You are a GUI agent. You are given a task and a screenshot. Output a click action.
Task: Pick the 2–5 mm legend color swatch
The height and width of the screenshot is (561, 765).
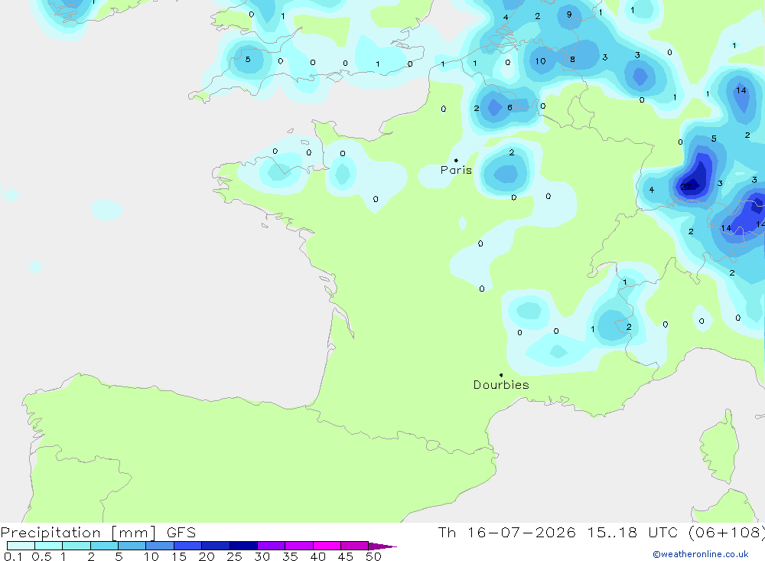pos(104,546)
